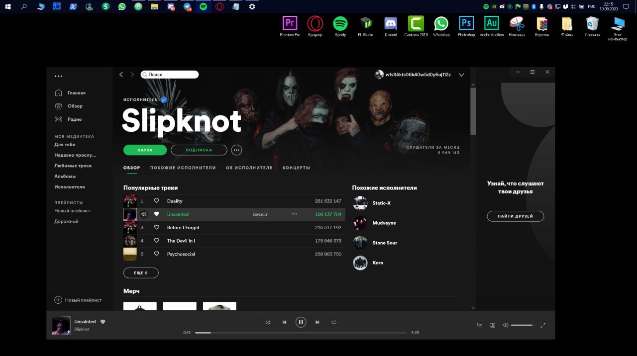Image resolution: width=637 pixels, height=356 pixels.
Task: Open Корзина recycle bin
Action: (592, 26)
